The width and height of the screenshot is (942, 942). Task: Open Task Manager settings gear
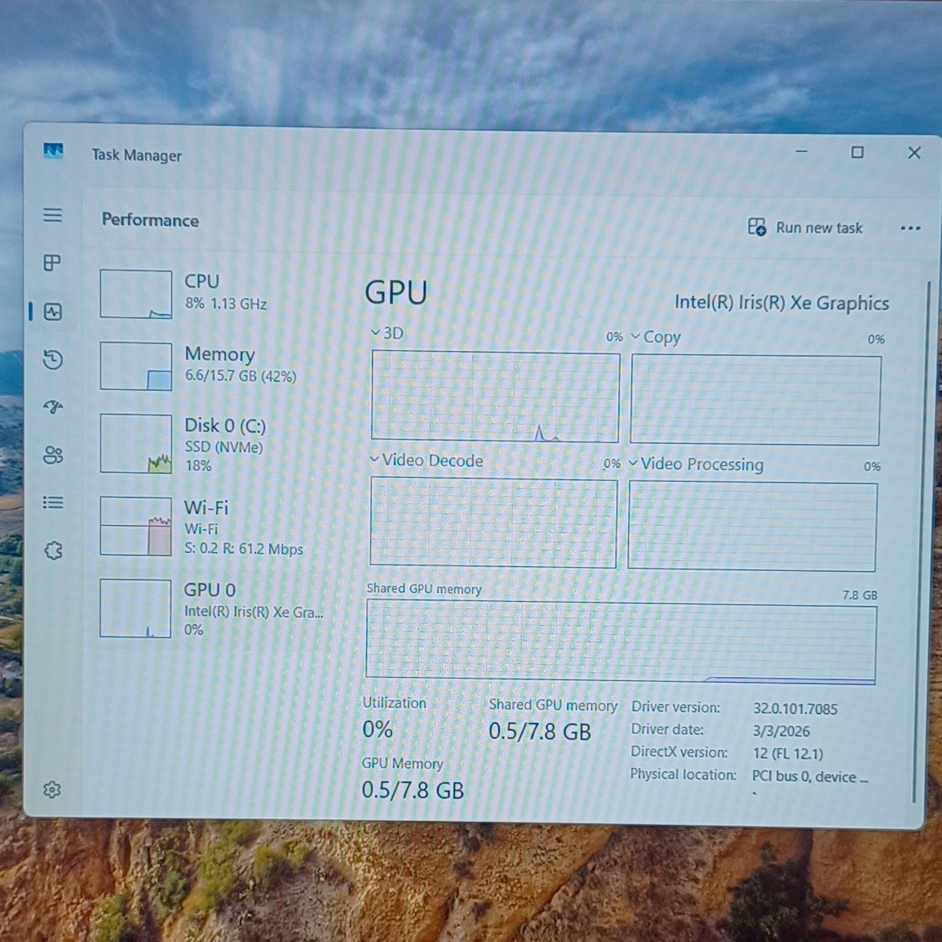tap(52, 789)
